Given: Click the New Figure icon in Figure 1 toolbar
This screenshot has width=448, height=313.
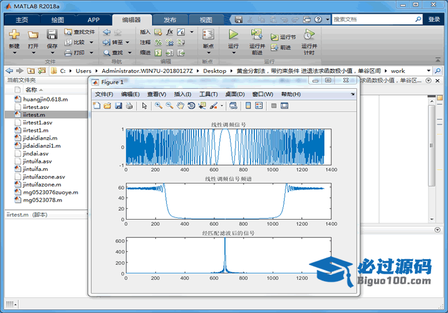Looking at the screenshot, I should pyautogui.click(x=96, y=106).
